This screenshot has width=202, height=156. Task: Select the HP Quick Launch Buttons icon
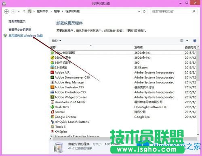[52, 122]
